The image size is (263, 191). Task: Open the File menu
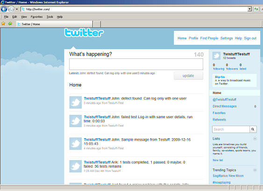coord(6,17)
